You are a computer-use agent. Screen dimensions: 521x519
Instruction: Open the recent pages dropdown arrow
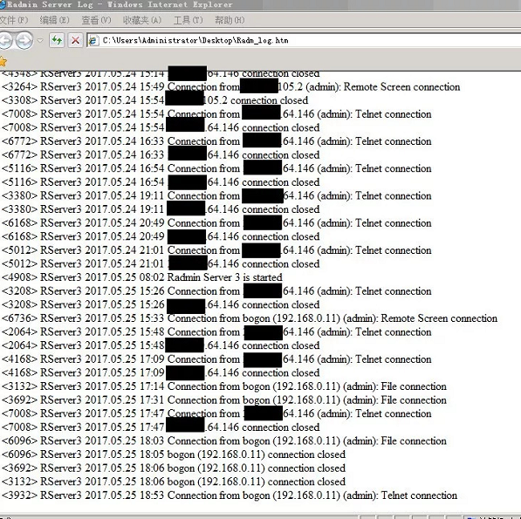pos(40,41)
